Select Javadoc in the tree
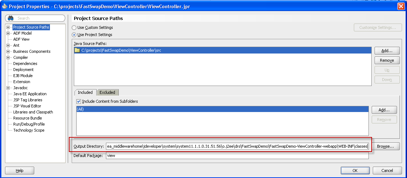This screenshot has height=178, width=407. 20,88
